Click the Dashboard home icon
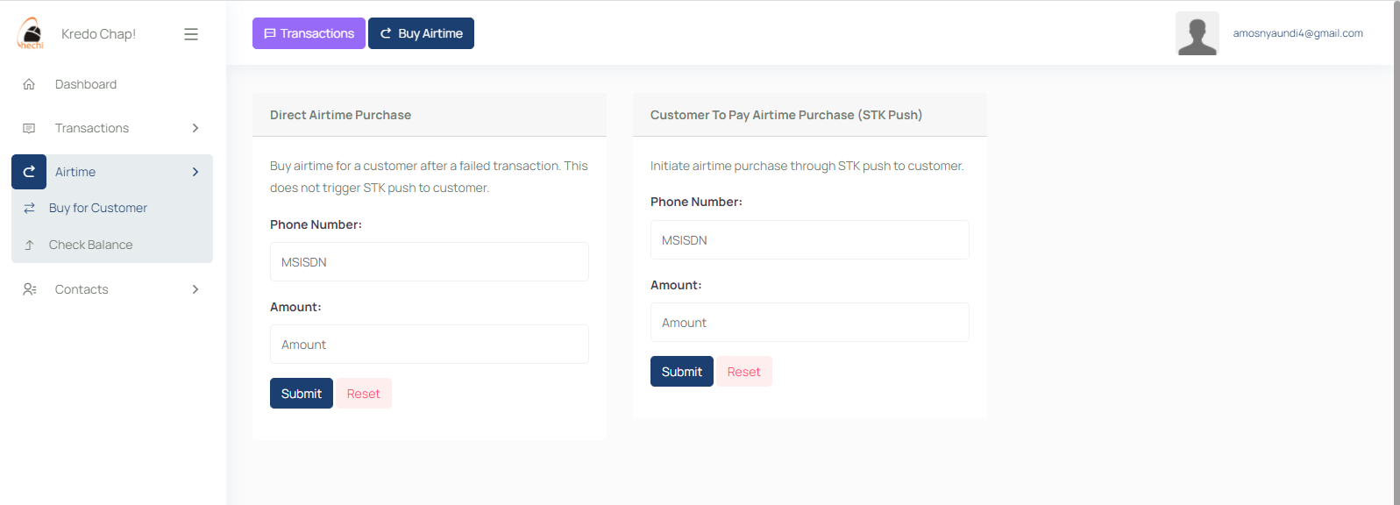The width and height of the screenshot is (1400, 505). click(x=29, y=84)
